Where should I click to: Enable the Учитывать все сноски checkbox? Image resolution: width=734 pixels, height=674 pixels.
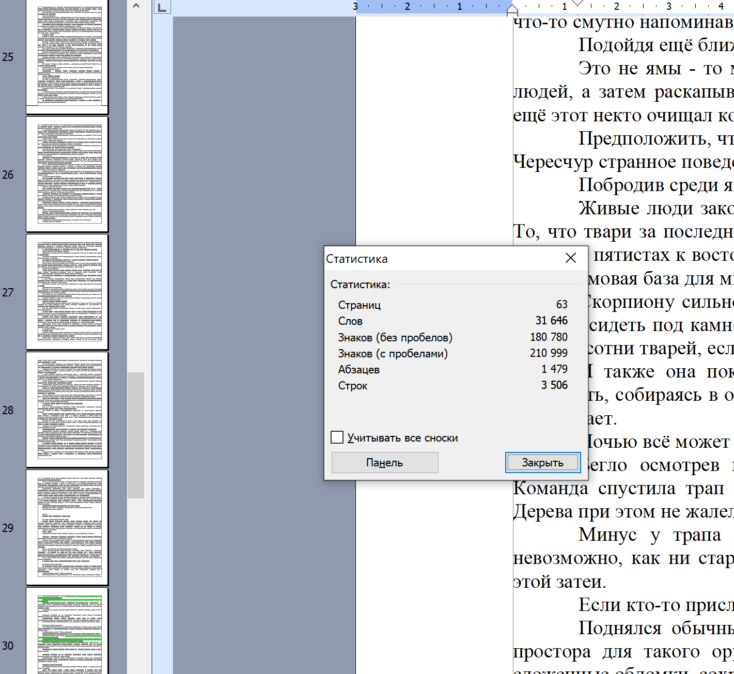point(337,437)
